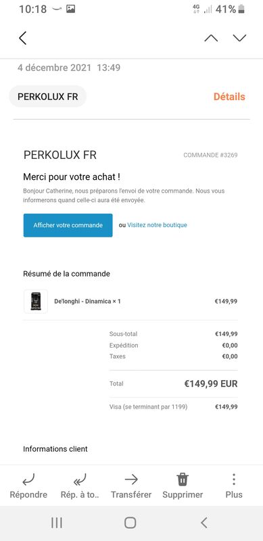Open the Plus three-dot menu
Viewport: 263px width, 541px height.
[234, 479]
